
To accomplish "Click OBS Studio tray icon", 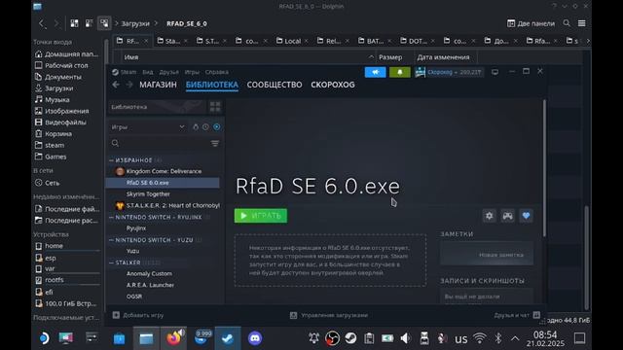I will click(x=332, y=338).
